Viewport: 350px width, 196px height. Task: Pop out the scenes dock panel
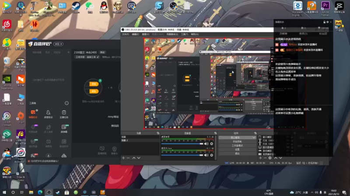[x=158, y=133]
